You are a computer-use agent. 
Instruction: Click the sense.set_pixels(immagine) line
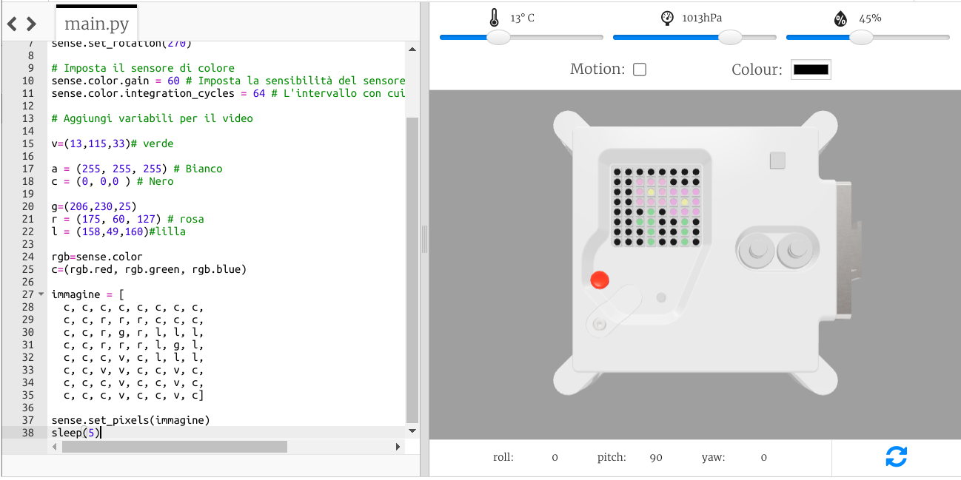(x=130, y=420)
